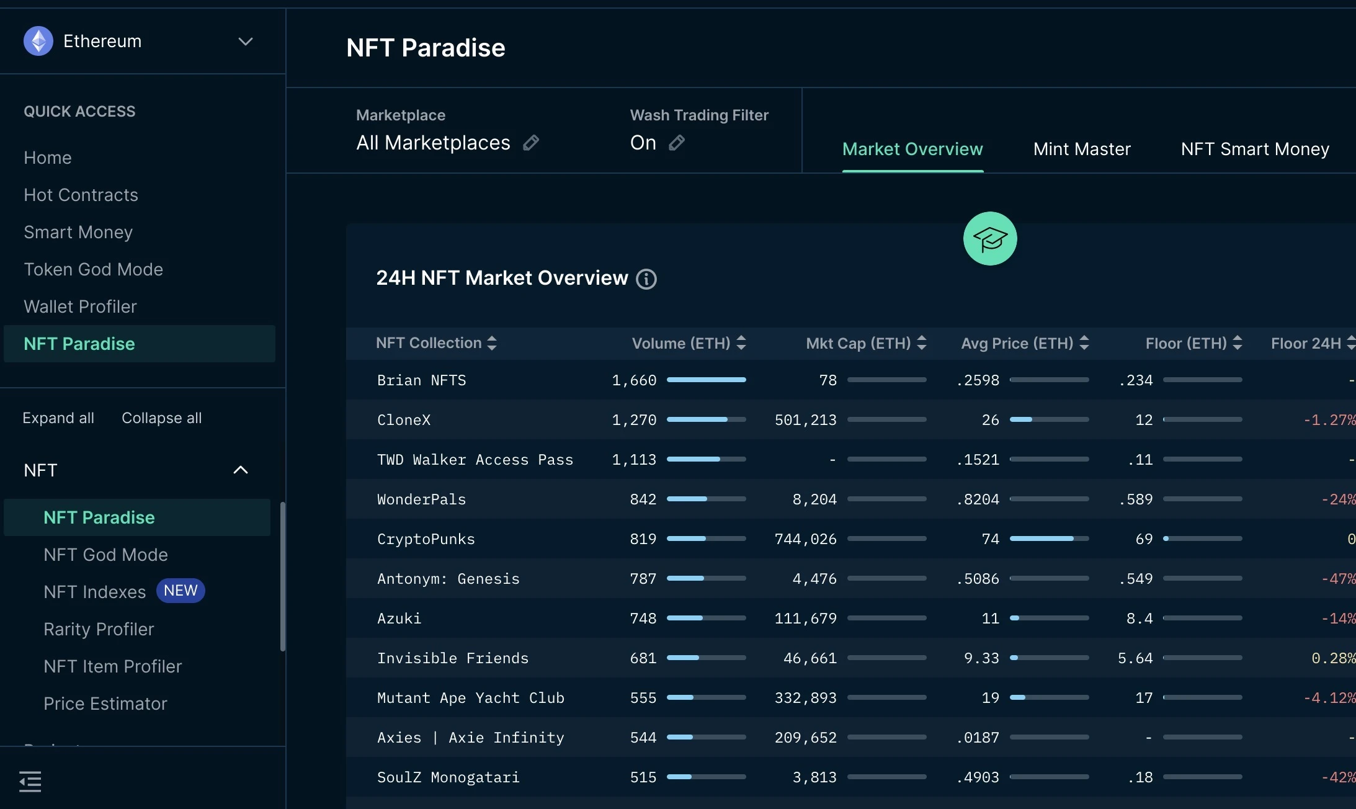Open info icon next to Market Overview title
Viewport: 1356px width, 809px height.
click(x=646, y=279)
